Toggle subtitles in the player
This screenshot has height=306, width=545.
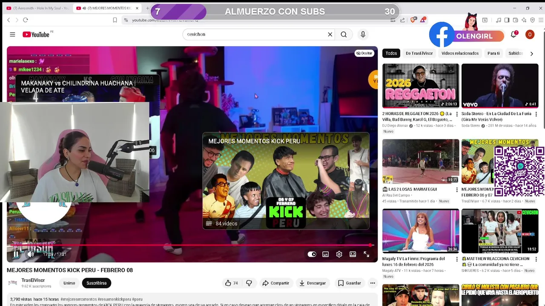326,254
